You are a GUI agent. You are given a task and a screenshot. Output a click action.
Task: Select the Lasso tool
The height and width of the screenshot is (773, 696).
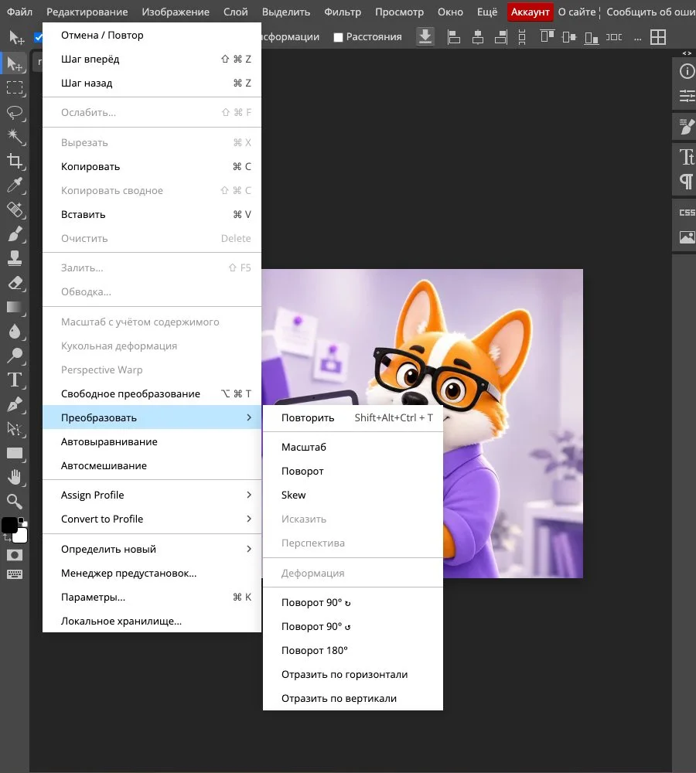point(15,112)
